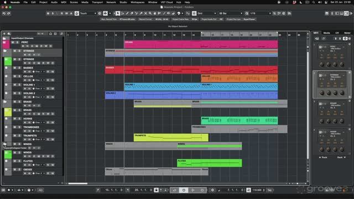Open the Project menu
Screen dimensions: 354x199
[x=43, y=2]
